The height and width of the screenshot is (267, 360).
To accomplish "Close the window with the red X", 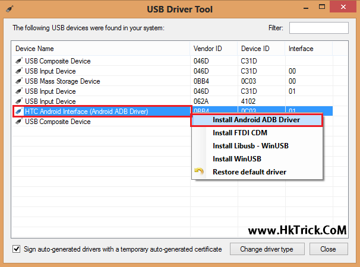I will click(343, 7).
